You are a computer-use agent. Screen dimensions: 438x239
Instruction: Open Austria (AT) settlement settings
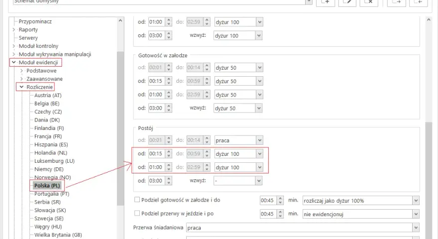click(x=48, y=95)
